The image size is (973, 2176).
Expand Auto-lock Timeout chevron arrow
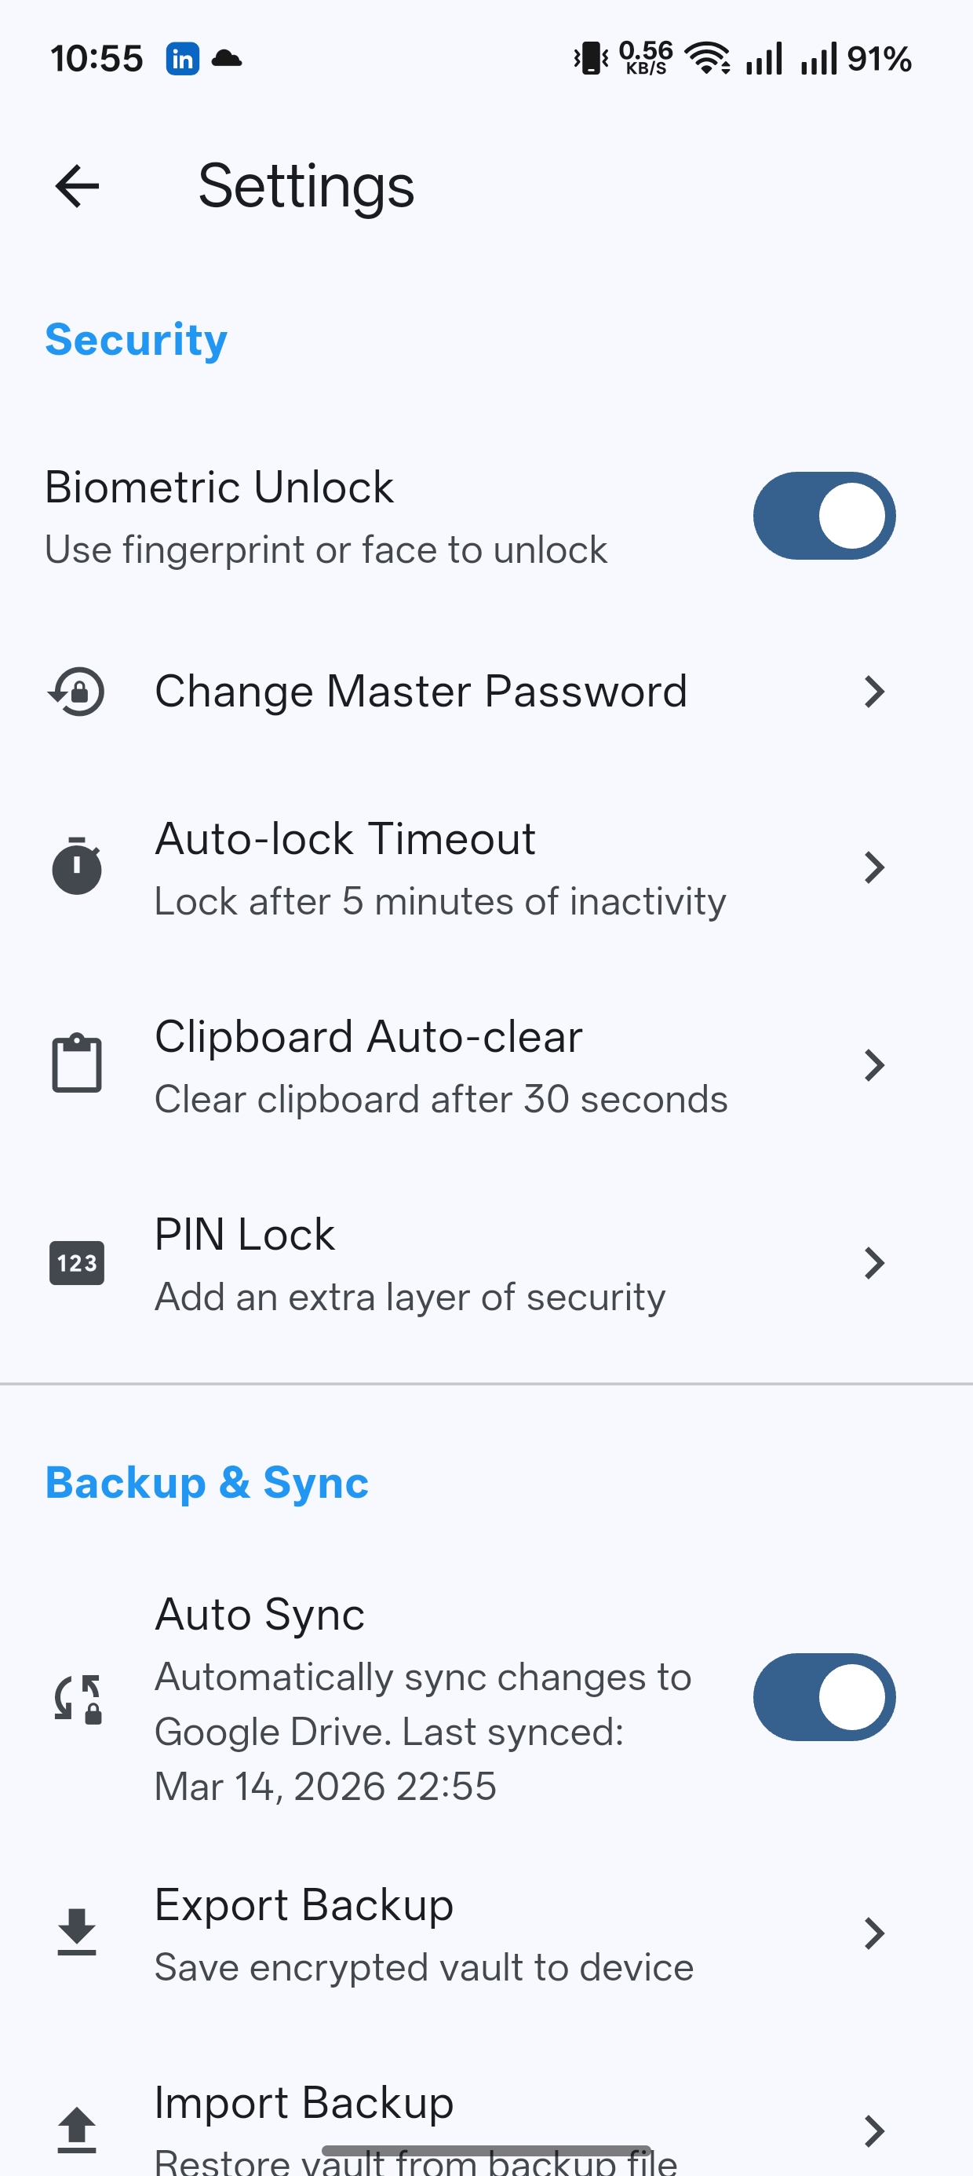874,867
